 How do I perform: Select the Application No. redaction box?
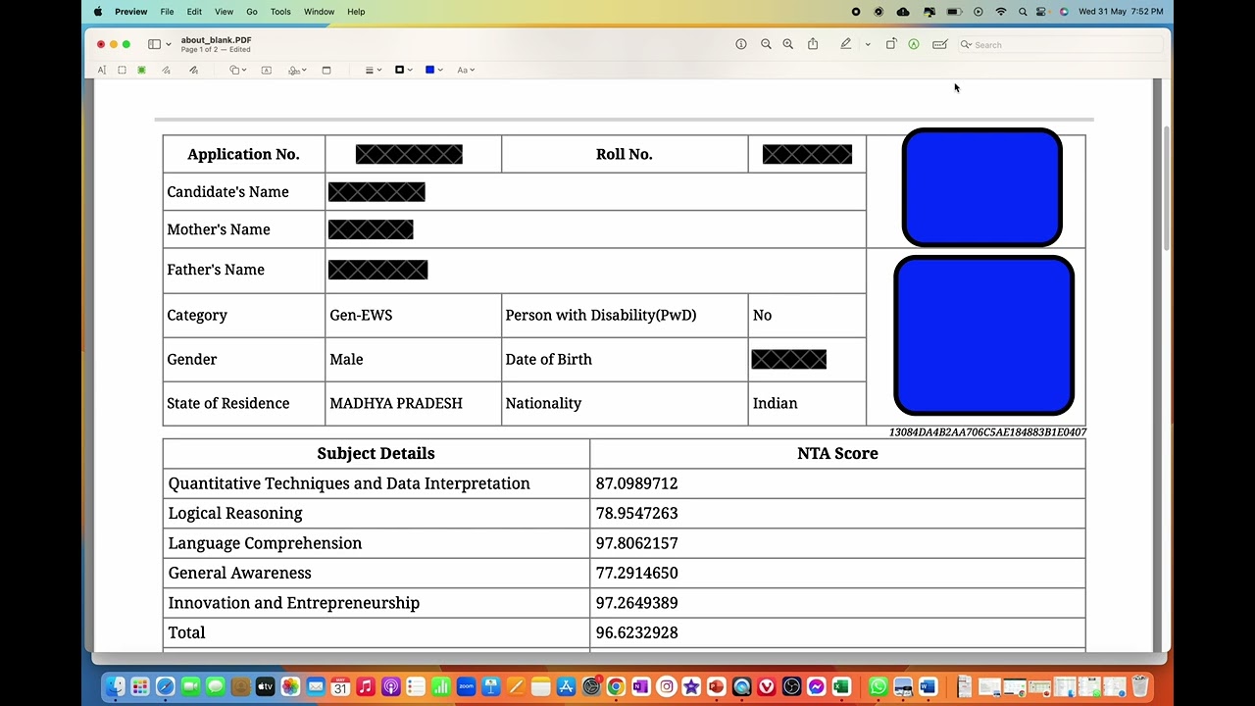click(409, 154)
